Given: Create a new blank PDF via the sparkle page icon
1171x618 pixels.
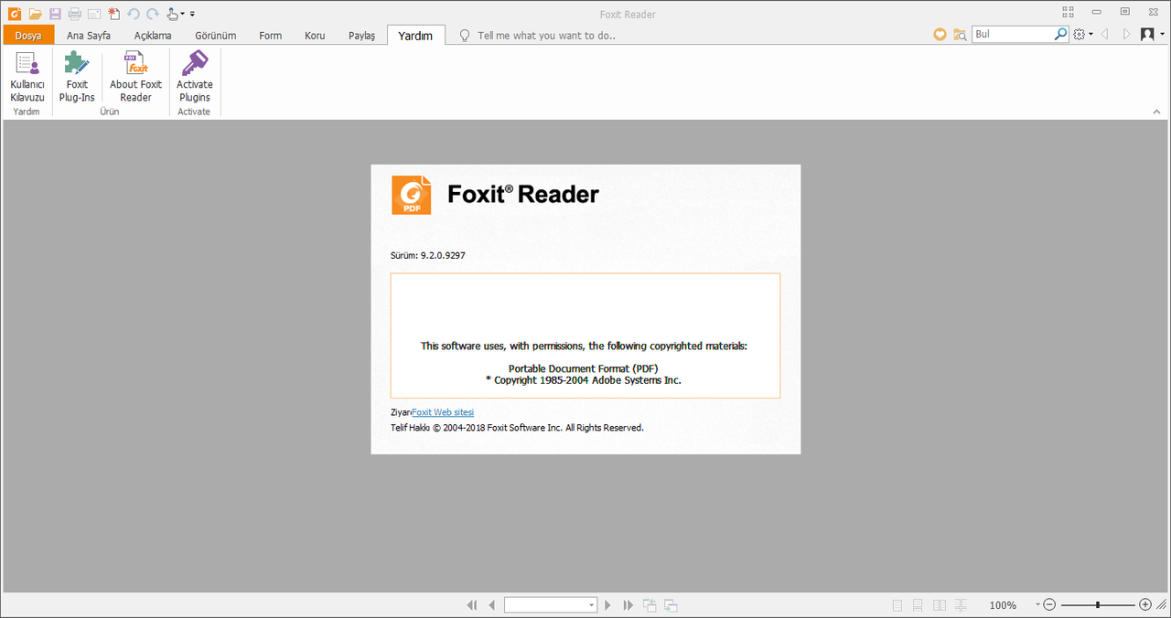Looking at the screenshot, I should [113, 14].
